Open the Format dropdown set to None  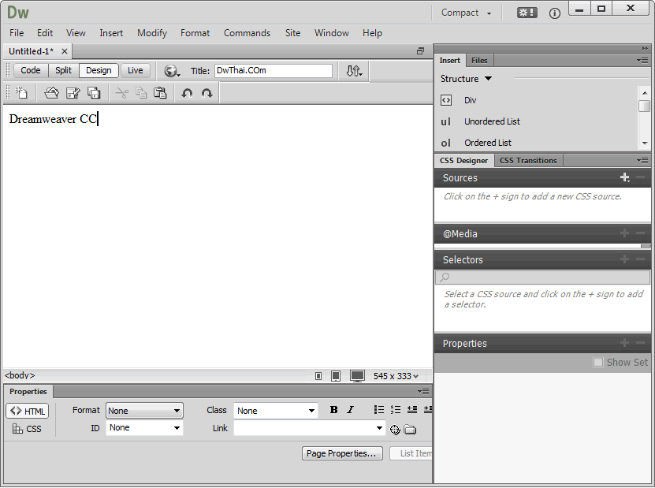(144, 411)
